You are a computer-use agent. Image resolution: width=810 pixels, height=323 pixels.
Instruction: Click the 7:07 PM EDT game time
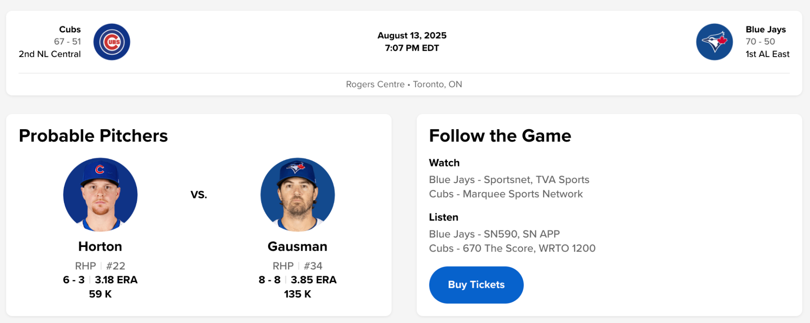412,48
